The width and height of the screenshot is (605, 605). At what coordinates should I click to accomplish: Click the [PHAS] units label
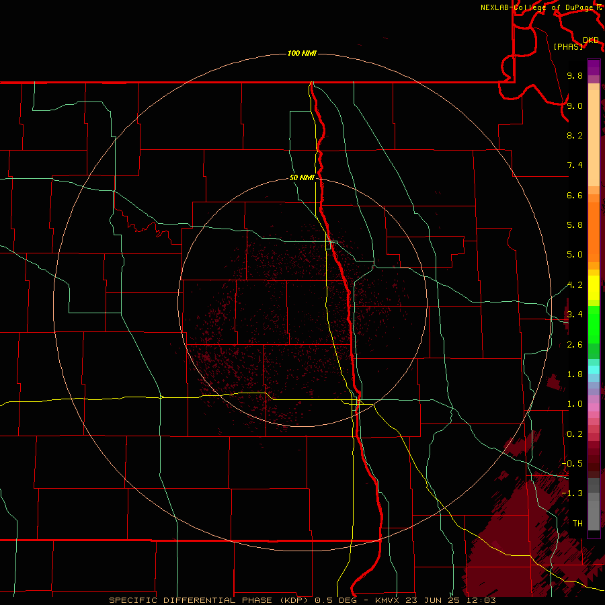[568, 46]
